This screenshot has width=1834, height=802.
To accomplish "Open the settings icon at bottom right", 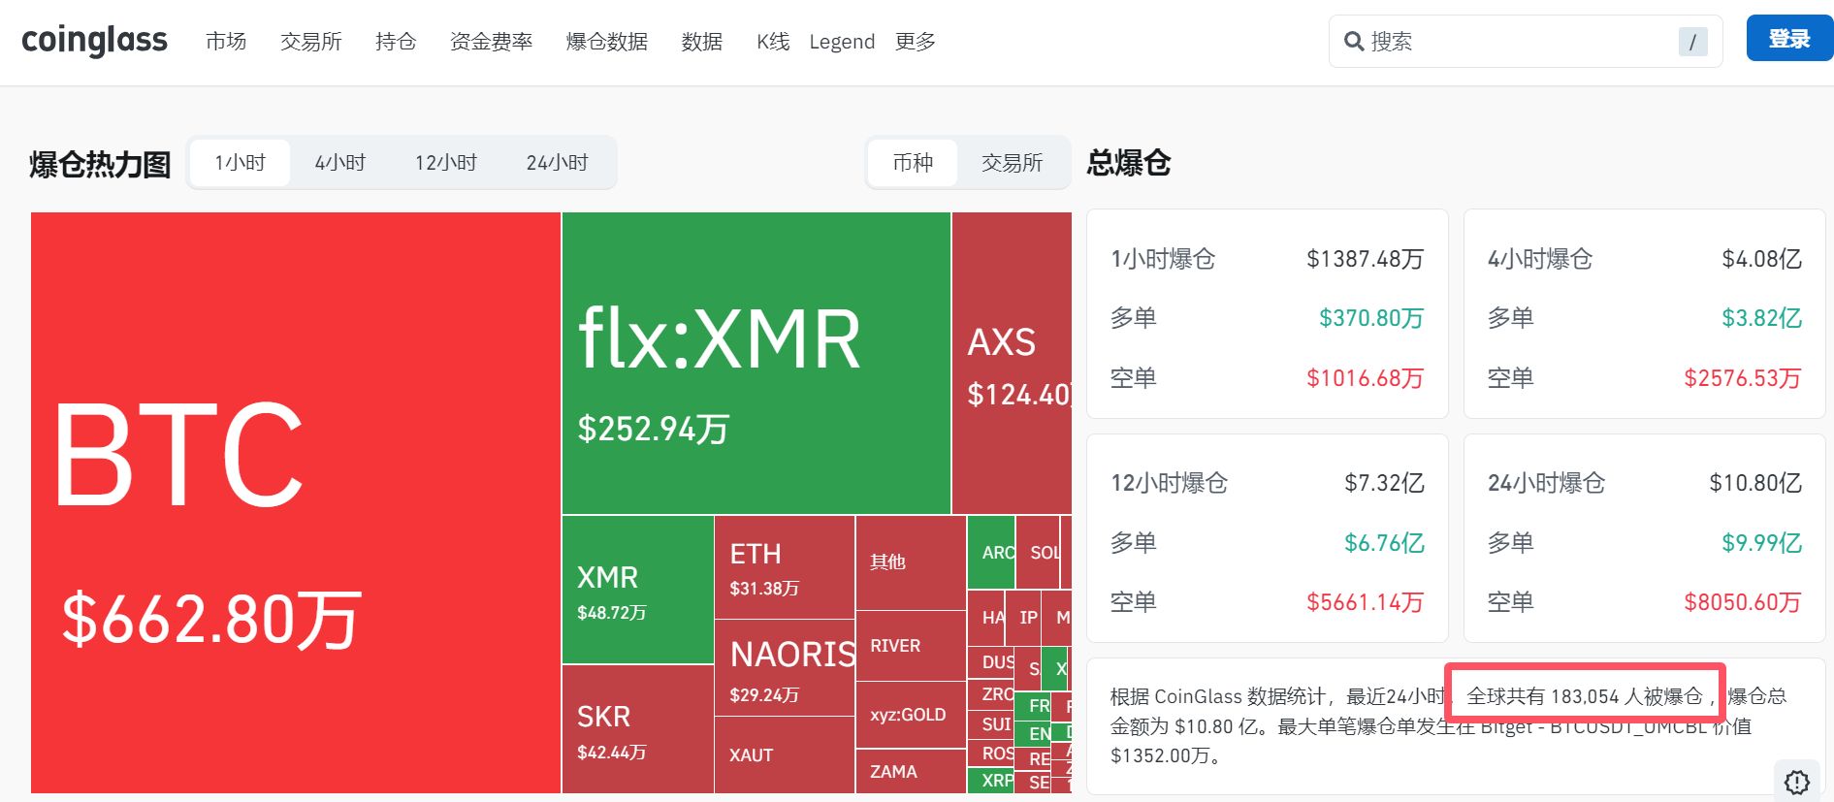I will coord(1797,782).
